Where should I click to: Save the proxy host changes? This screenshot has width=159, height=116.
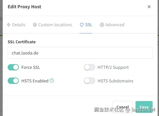144,107
